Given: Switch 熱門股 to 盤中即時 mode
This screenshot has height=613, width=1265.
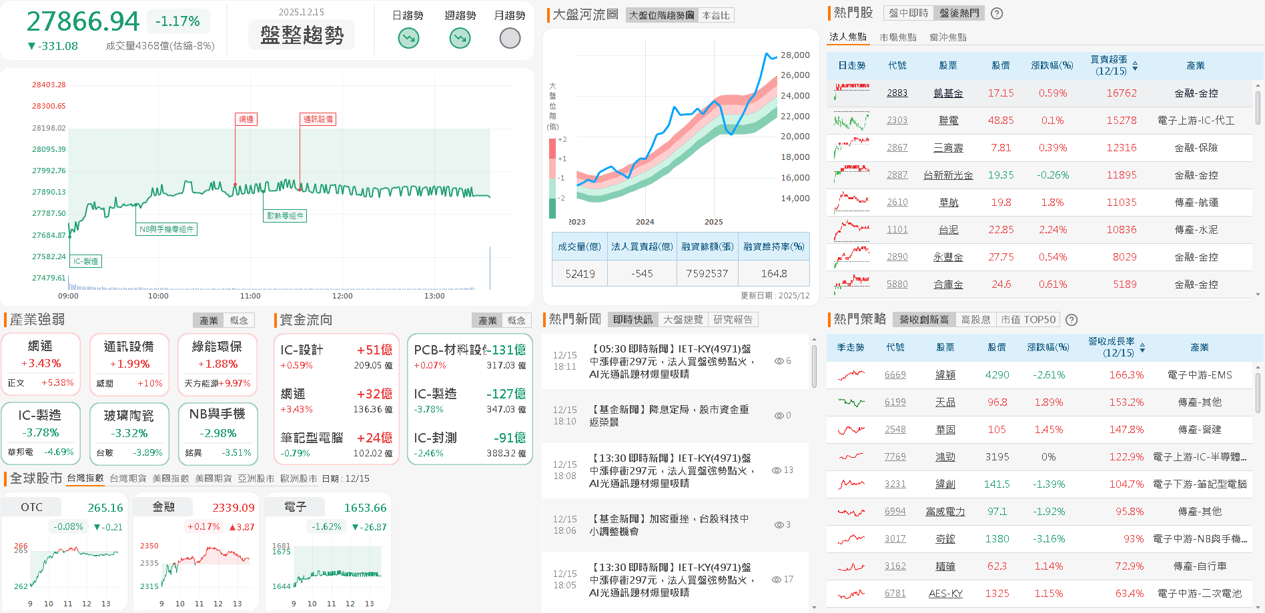Looking at the screenshot, I should (x=907, y=12).
